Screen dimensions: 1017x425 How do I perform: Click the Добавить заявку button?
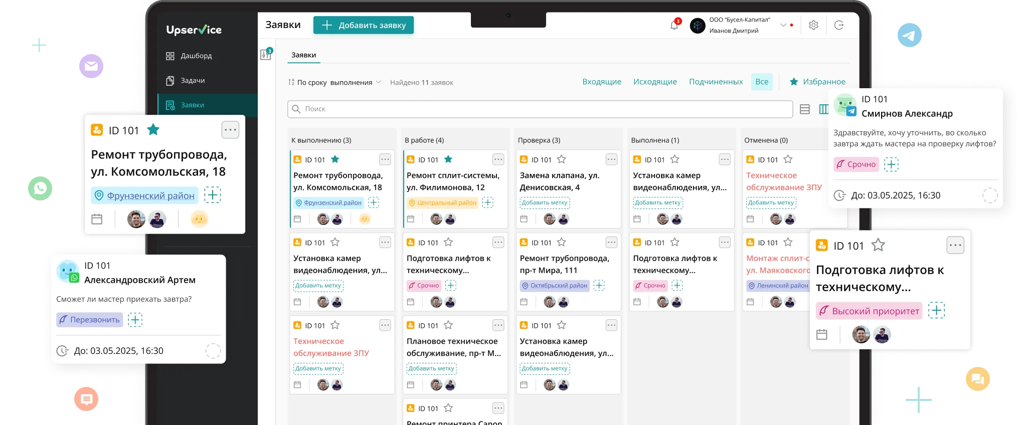point(364,25)
